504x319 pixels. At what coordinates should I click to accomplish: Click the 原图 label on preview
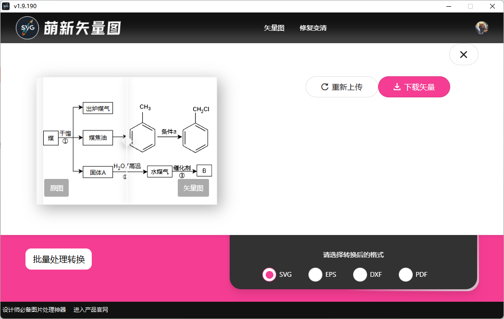click(x=57, y=188)
